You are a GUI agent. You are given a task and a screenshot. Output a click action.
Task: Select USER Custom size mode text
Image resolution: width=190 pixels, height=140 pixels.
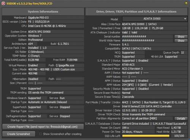[x=64, y=69]
